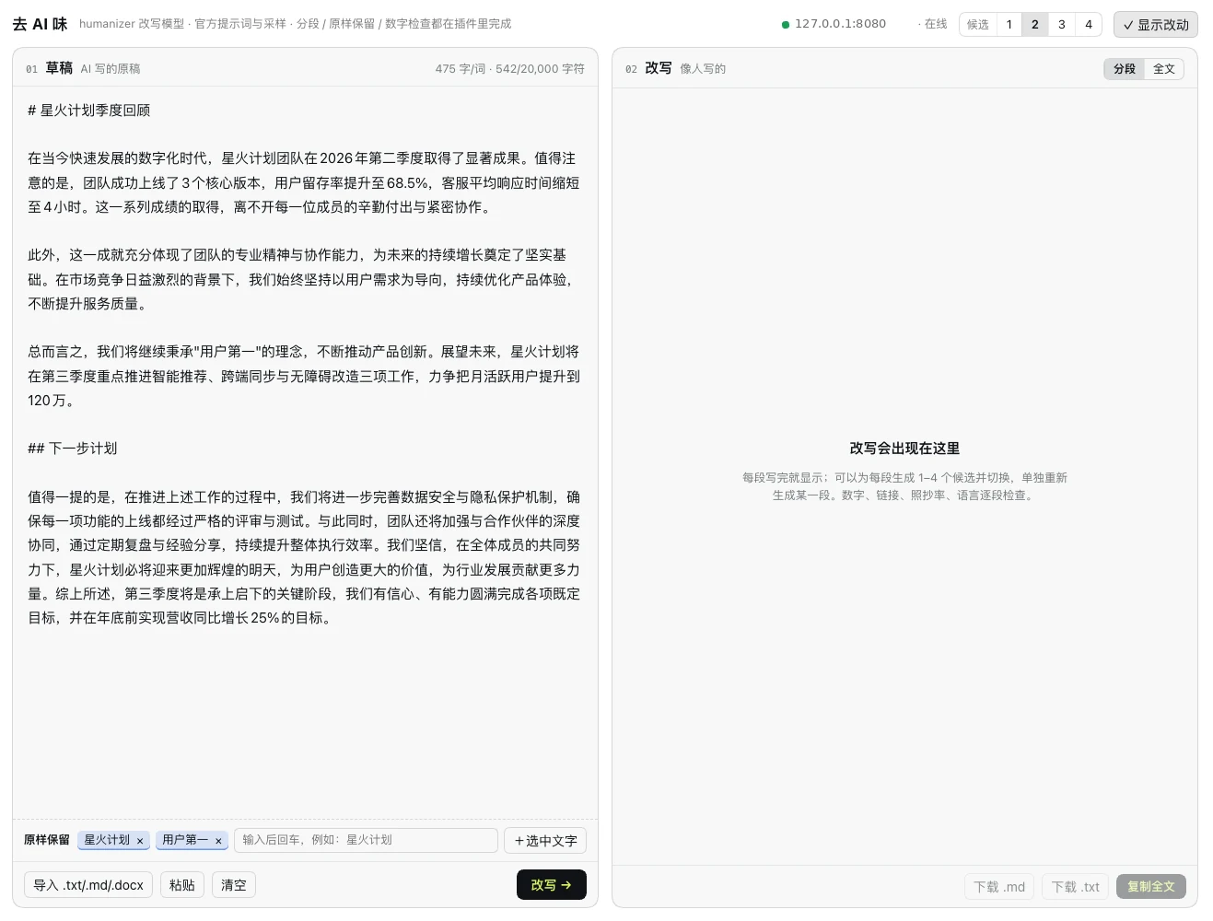Copy full text with 复制全文

tap(1151, 887)
